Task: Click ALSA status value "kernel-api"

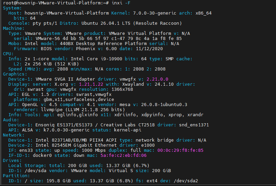Action: (128, 130)
